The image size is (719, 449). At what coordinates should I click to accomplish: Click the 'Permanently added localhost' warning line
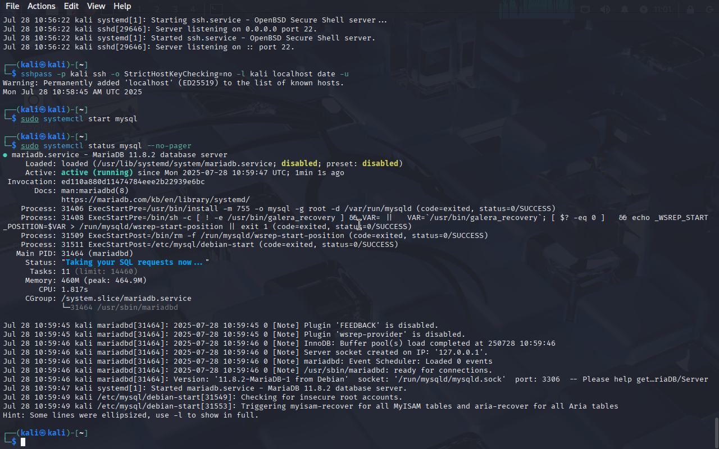click(x=174, y=83)
